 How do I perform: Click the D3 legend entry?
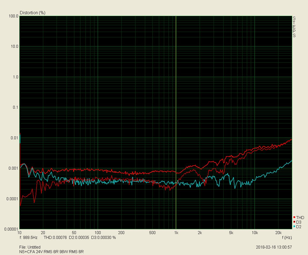coord(297,222)
